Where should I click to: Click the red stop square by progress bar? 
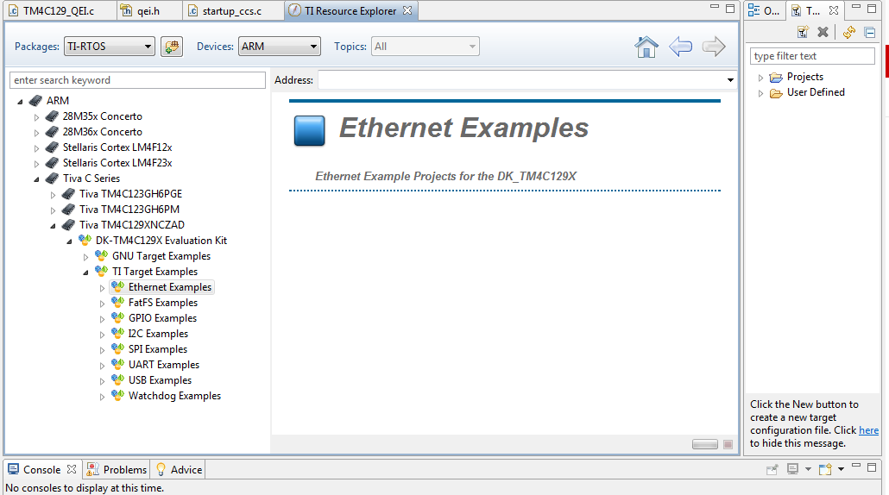coord(728,444)
